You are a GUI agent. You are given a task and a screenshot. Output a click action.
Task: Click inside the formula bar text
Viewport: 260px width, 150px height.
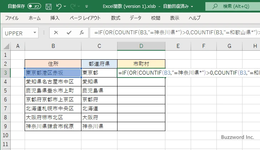point(175,32)
